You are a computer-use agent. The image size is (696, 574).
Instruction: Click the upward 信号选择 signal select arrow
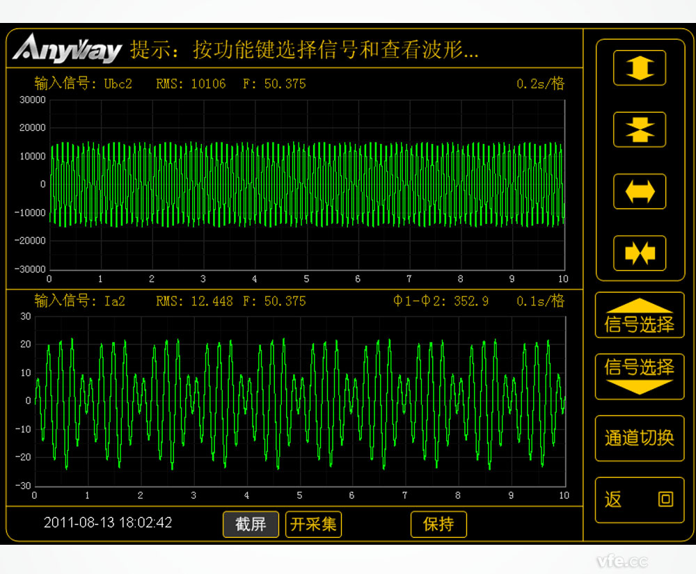coord(638,314)
